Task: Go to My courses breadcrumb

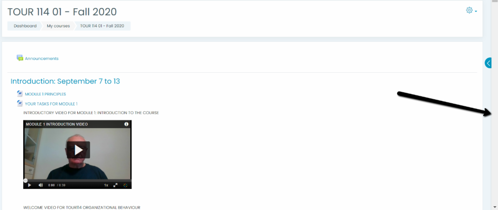Action: pyautogui.click(x=58, y=26)
